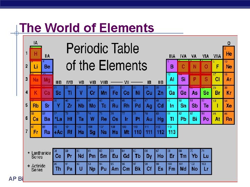Click the Krypton (Kr) cell

tap(228, 92)
